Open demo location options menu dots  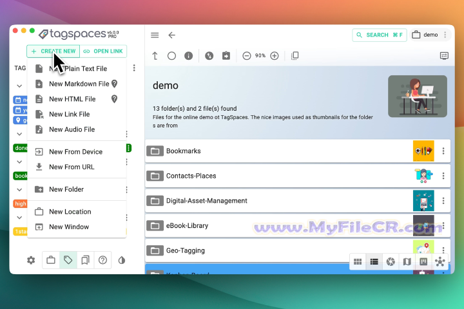click(x=445, y=35)
